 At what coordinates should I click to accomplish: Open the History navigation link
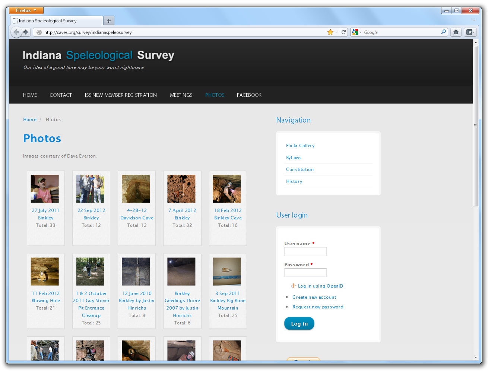(x=294, y=181)
